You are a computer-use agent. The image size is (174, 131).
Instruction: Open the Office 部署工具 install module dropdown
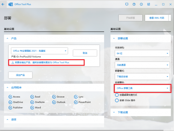click(142, 88)
